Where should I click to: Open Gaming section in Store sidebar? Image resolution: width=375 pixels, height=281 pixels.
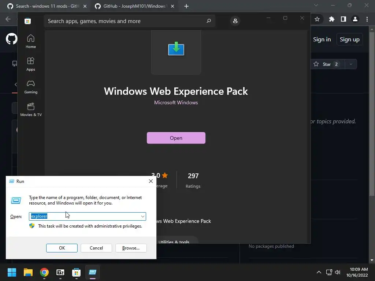click(x=31, y=87)
